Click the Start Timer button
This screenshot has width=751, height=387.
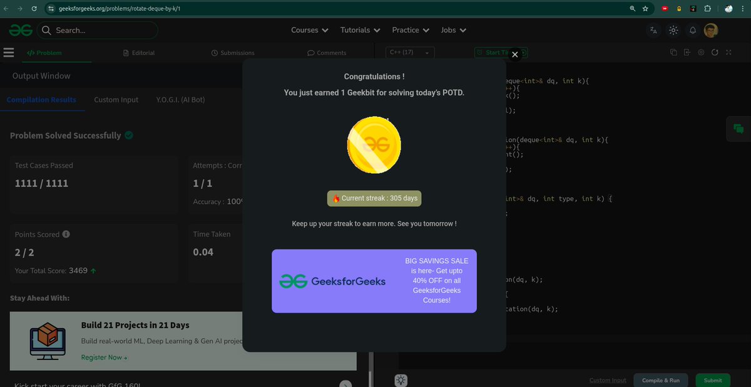501,53
